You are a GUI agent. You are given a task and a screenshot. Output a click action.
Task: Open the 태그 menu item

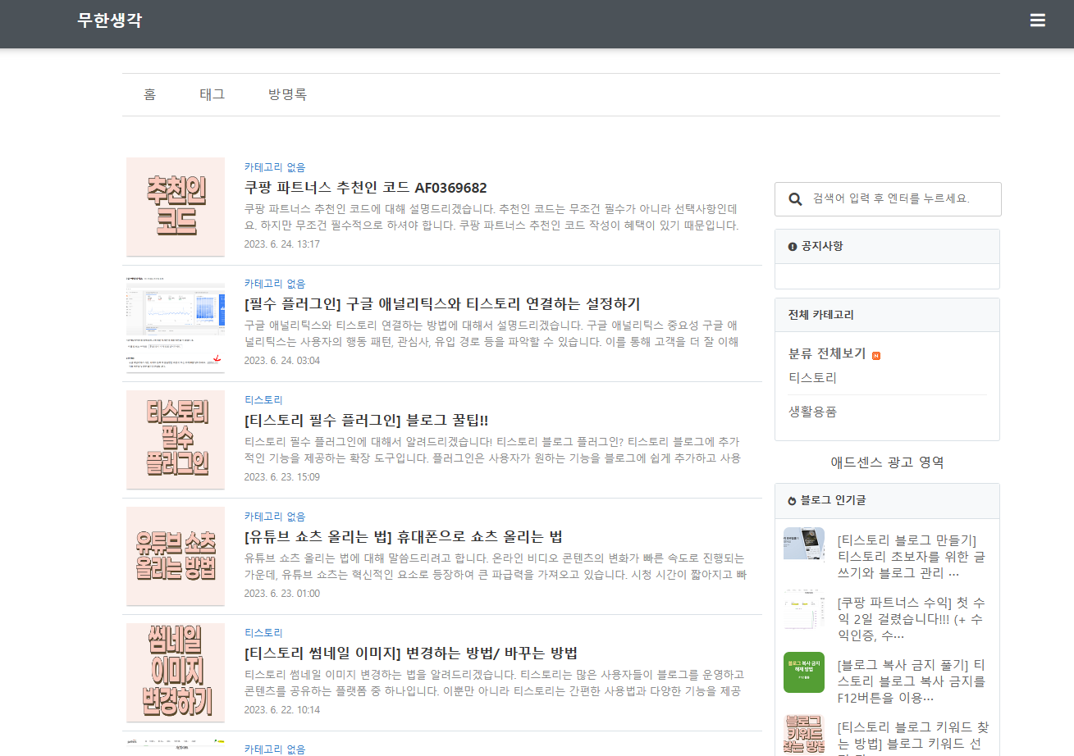click(213, 94)
